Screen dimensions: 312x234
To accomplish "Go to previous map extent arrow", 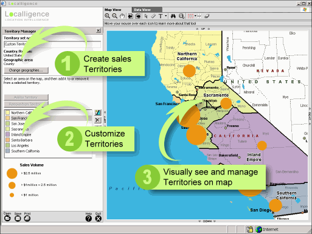I will click(131, 16).
